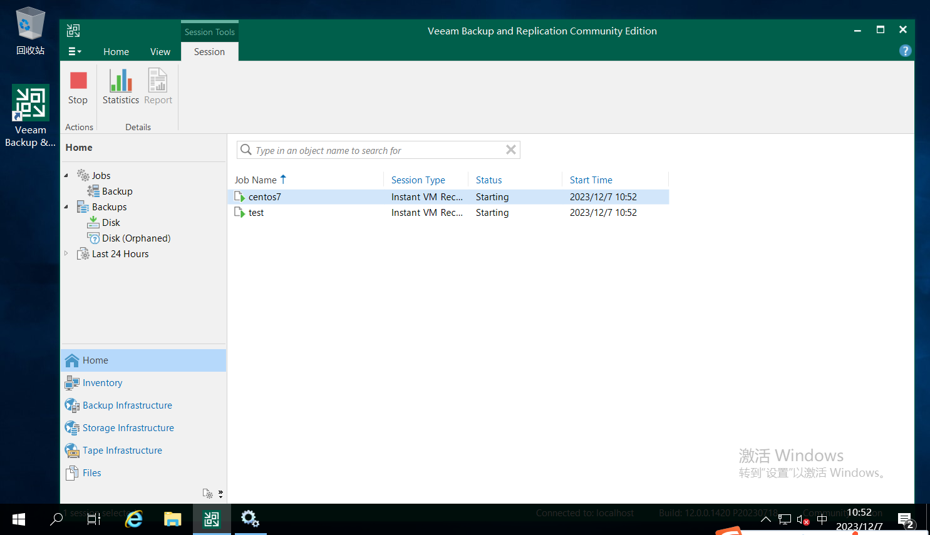
Task: Open the Veeam help icon
Action: [x=905, y=51]
